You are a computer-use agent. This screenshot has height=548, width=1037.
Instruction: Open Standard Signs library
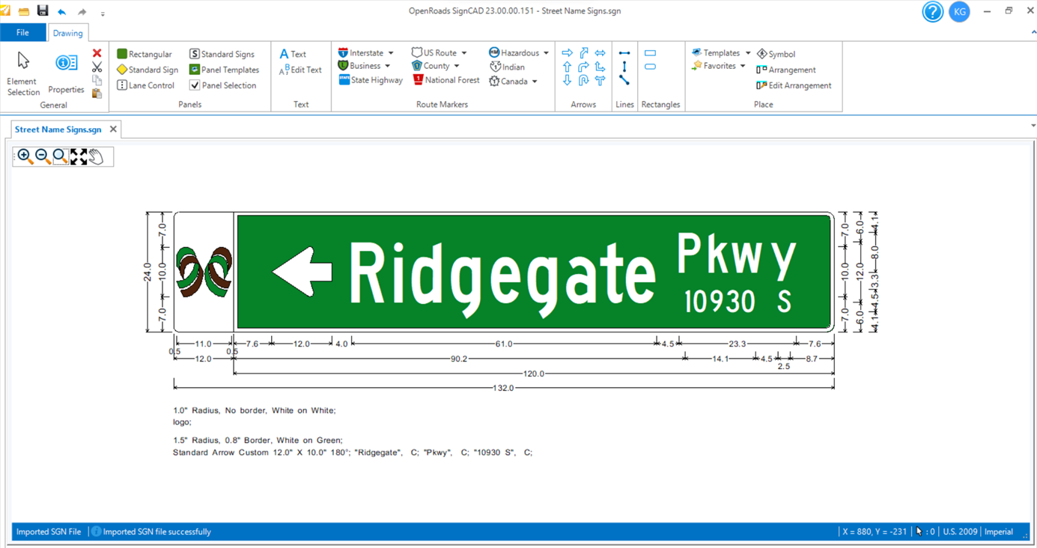point(222,54)
